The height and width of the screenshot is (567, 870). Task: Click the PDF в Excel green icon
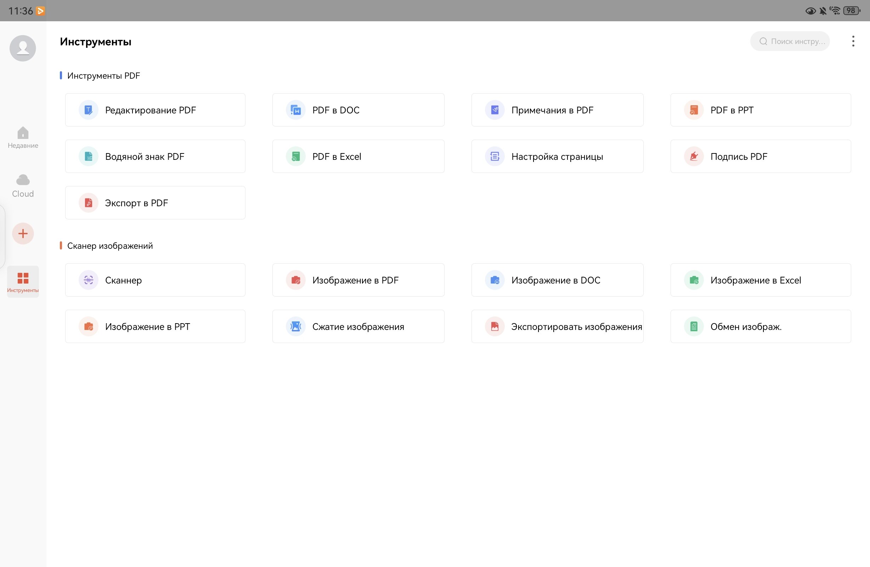(x=295, y=157)
